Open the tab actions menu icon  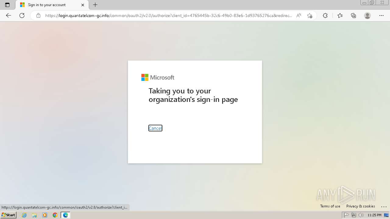tap(7, 5)
